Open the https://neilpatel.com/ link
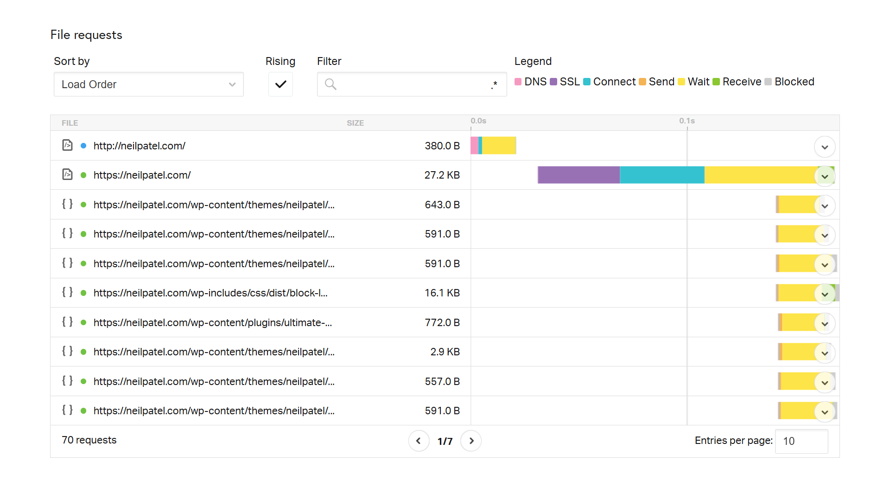Screen dimensions: 890x501 click(x=142, y=175)
